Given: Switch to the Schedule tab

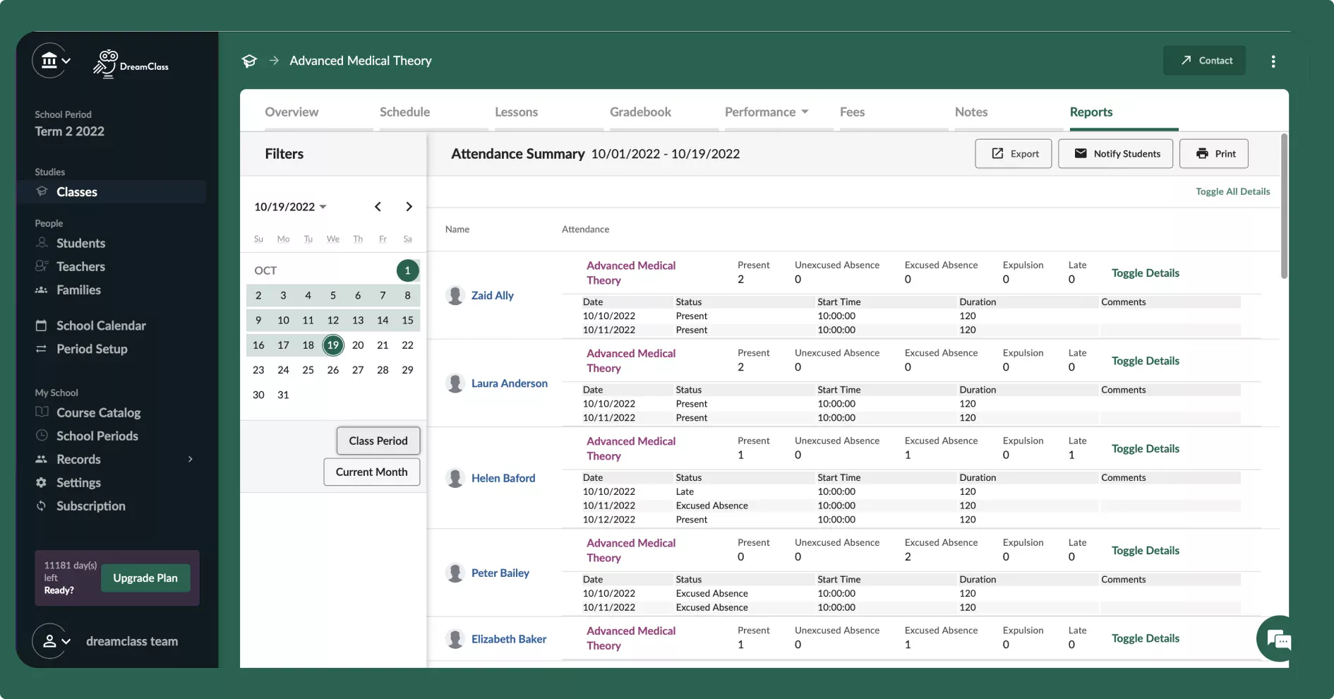Looking at the screenshot, I should coord(404,112).
